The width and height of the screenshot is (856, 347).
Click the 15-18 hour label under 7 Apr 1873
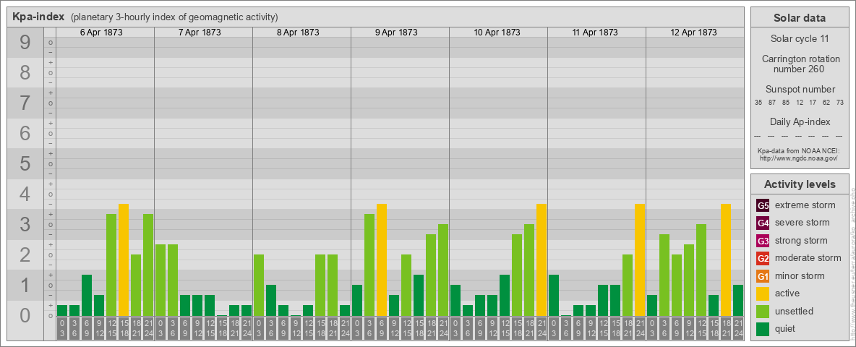(x=222, y=328)
